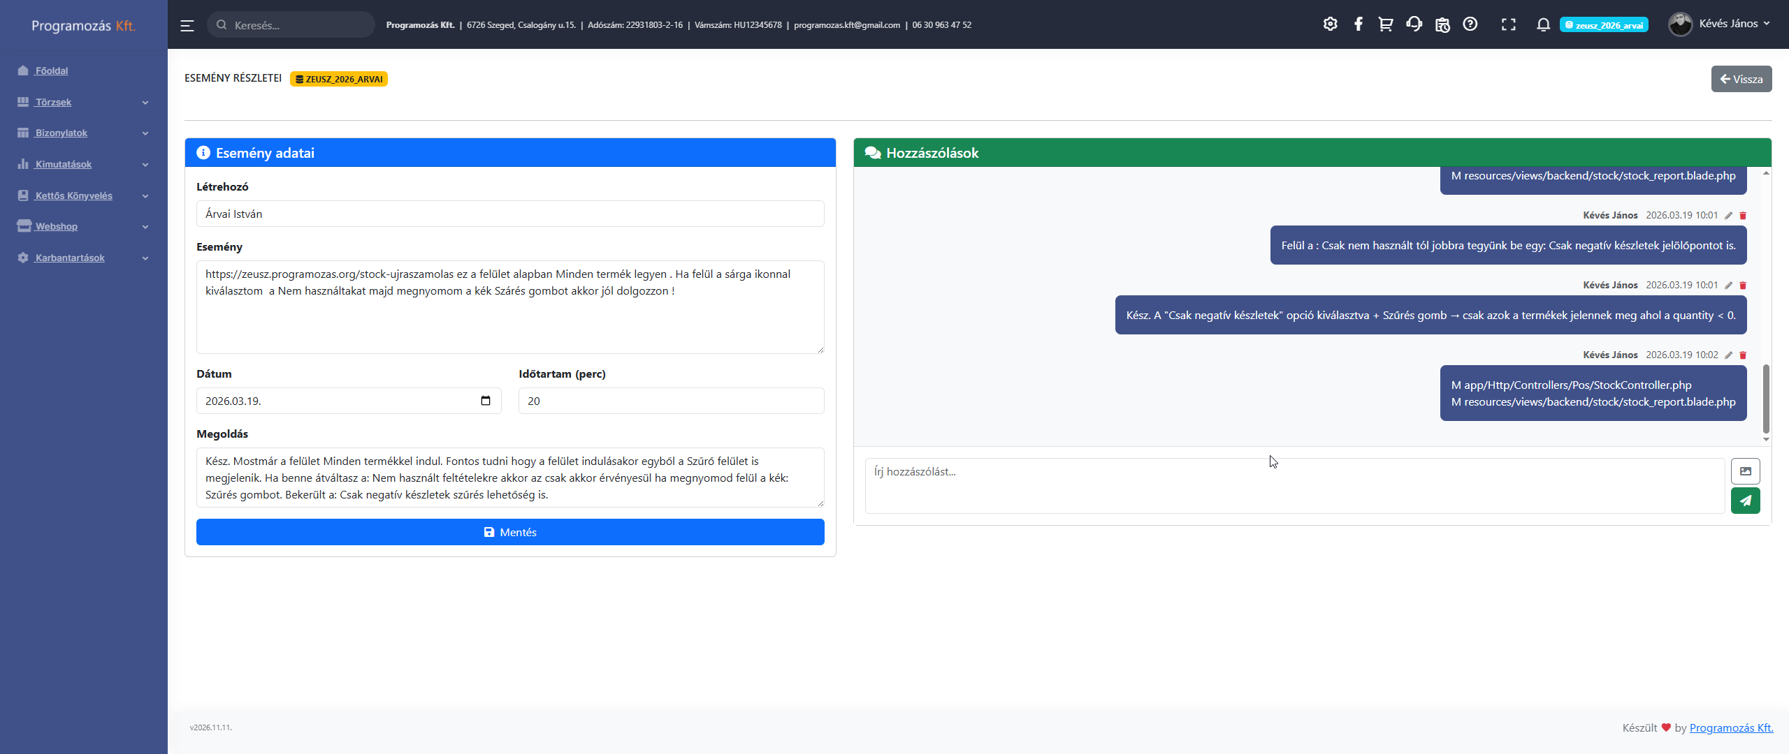Viewport: 1789px width, 754px height.
Task: Open the clipboard clock icon
Action: (x=1442, y=25)
